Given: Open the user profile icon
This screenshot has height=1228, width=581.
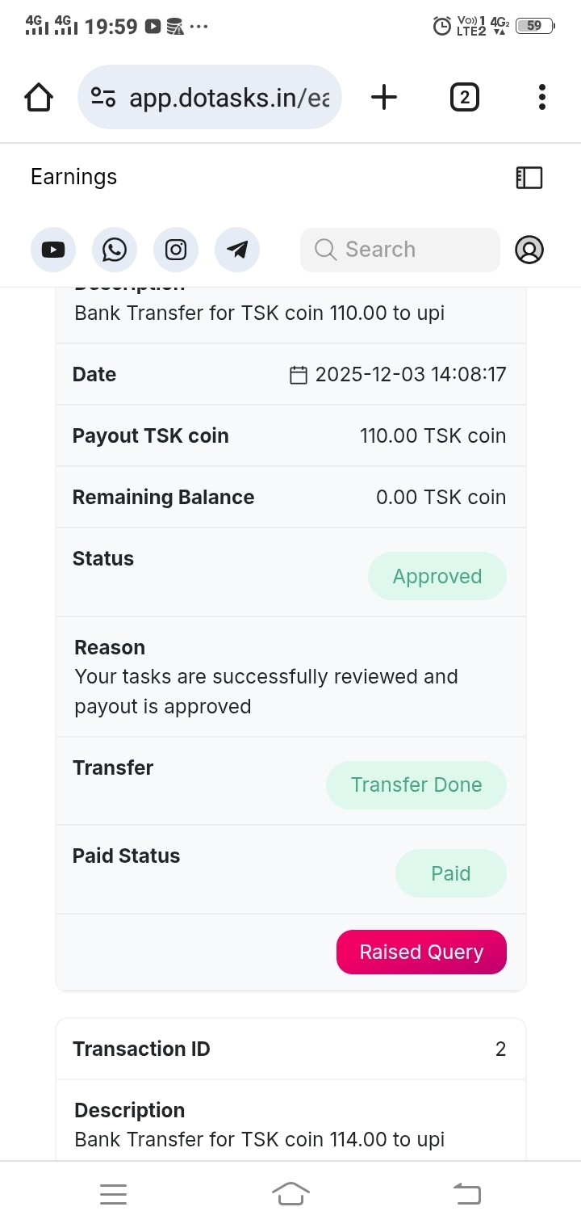Looking at the screenshot, I should click(x=529, y=250).
